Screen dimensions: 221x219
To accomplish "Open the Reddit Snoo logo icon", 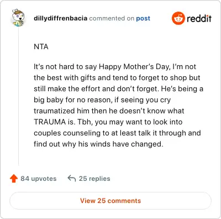I will pos(178,18).
